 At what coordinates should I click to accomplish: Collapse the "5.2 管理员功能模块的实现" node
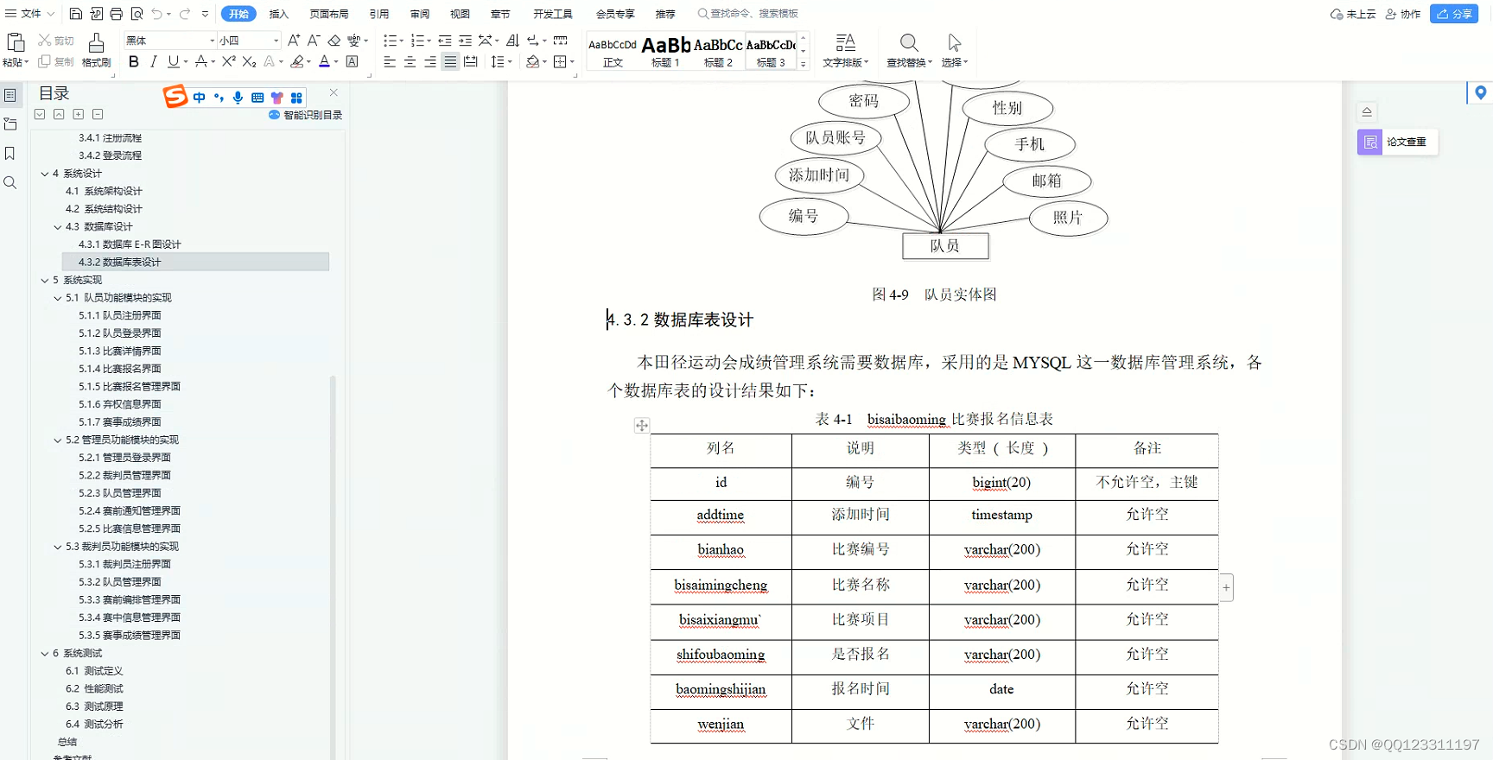[x=58, y=440]
